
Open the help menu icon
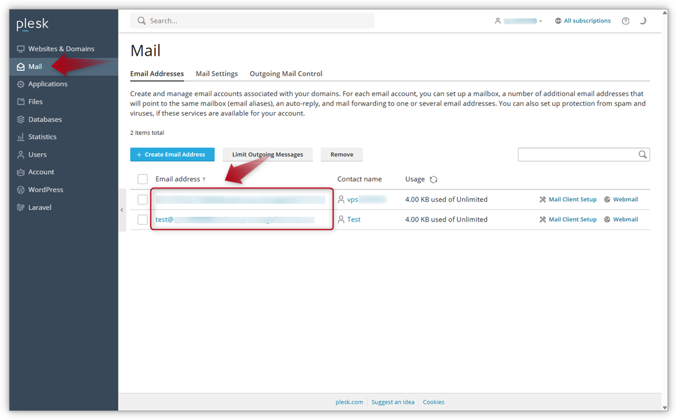coord(625,21)
